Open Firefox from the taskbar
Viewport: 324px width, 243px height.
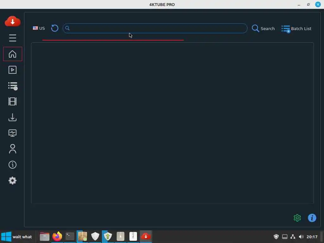[x=57, y=236]
